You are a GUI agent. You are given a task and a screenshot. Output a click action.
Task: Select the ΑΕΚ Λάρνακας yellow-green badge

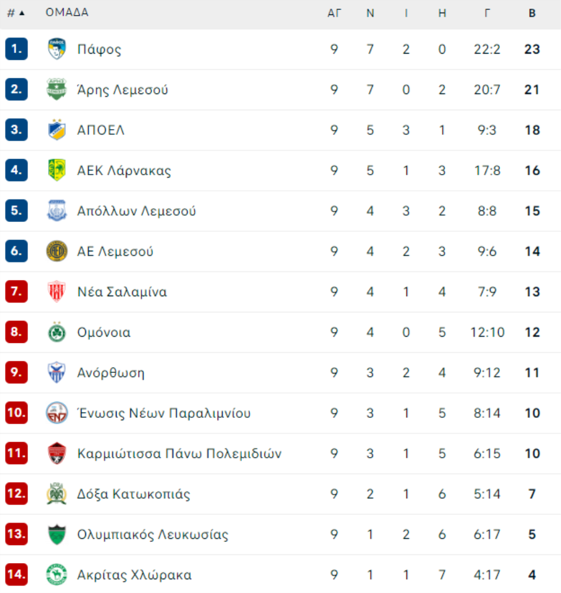coord(57,170)
